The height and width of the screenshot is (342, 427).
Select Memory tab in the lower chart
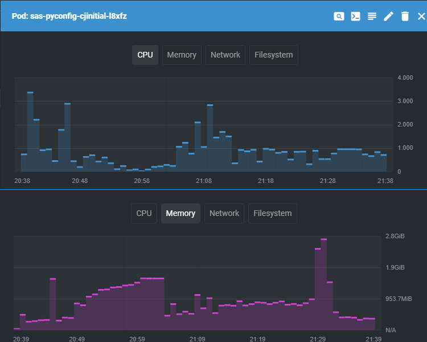click(x=180, y=213)
